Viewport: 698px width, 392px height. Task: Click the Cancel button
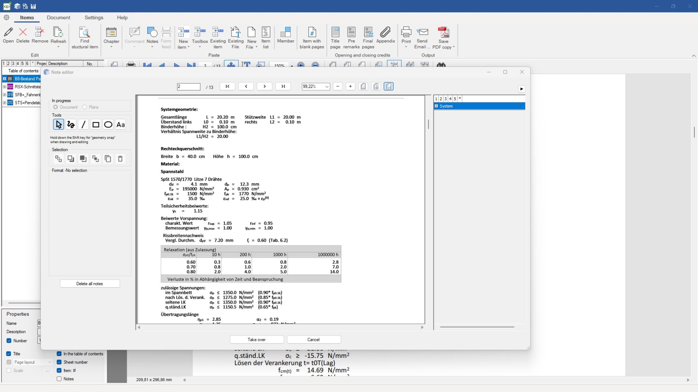tap(314, 340)
